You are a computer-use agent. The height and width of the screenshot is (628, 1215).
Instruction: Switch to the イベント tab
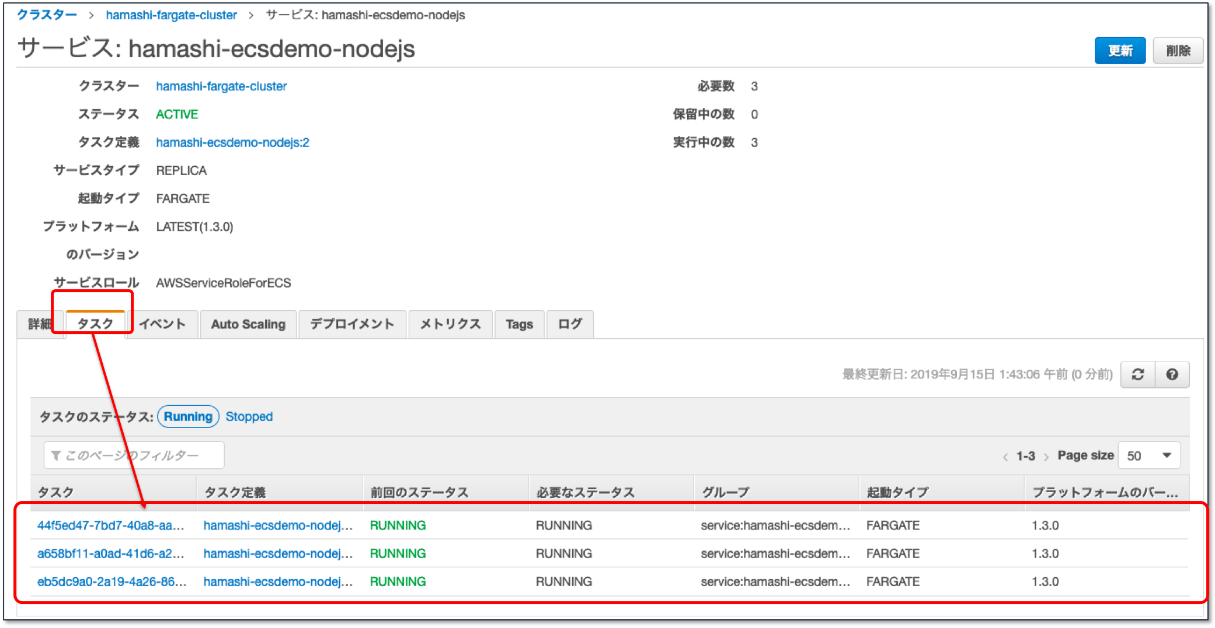point(162,324)
